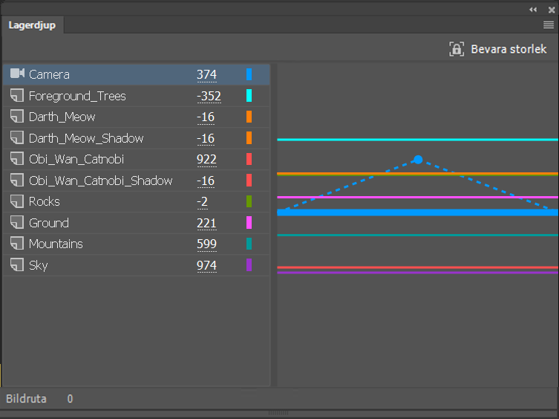Click the Ground layer icon

[x=17, y=223]
